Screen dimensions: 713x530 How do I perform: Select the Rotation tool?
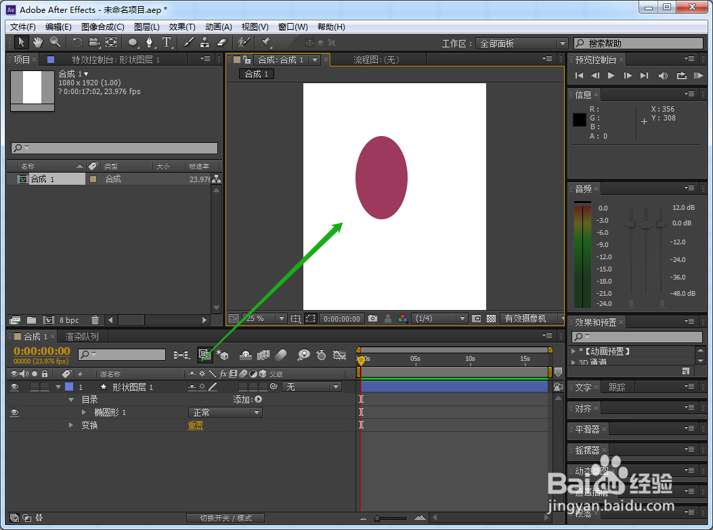(x=77, y=42)
